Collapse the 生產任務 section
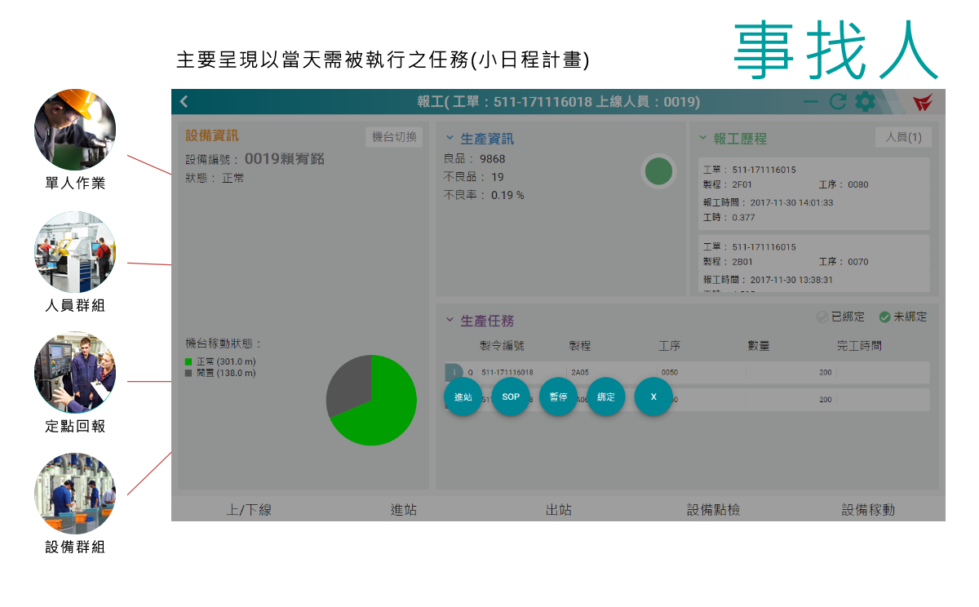This screenshot has height=607, width=979. 450,321
